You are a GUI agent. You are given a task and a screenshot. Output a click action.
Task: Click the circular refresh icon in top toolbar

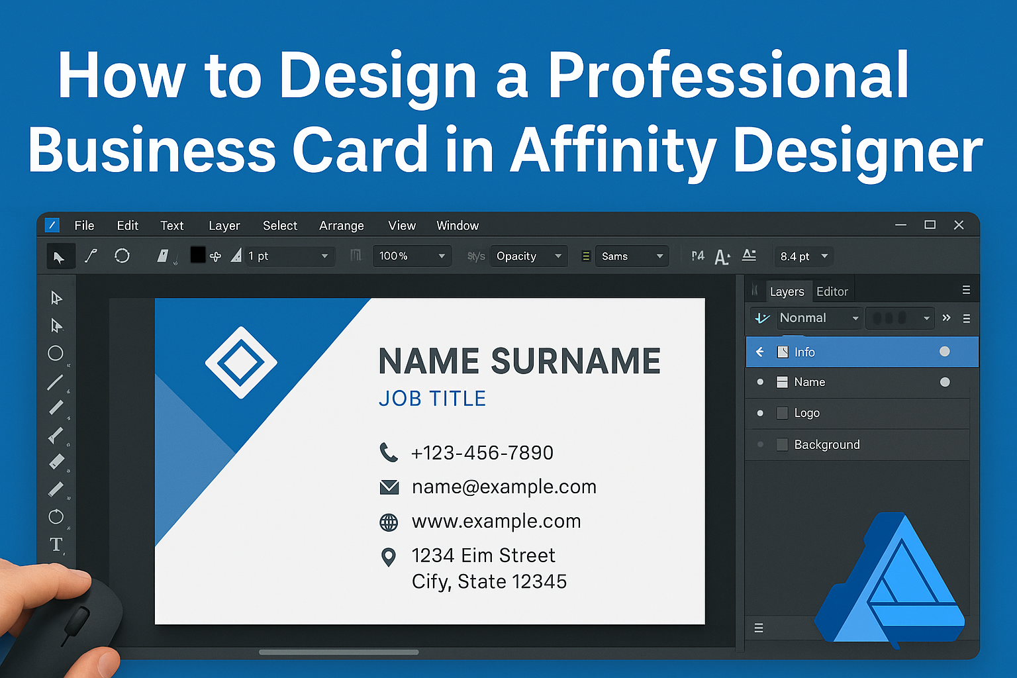122,256
